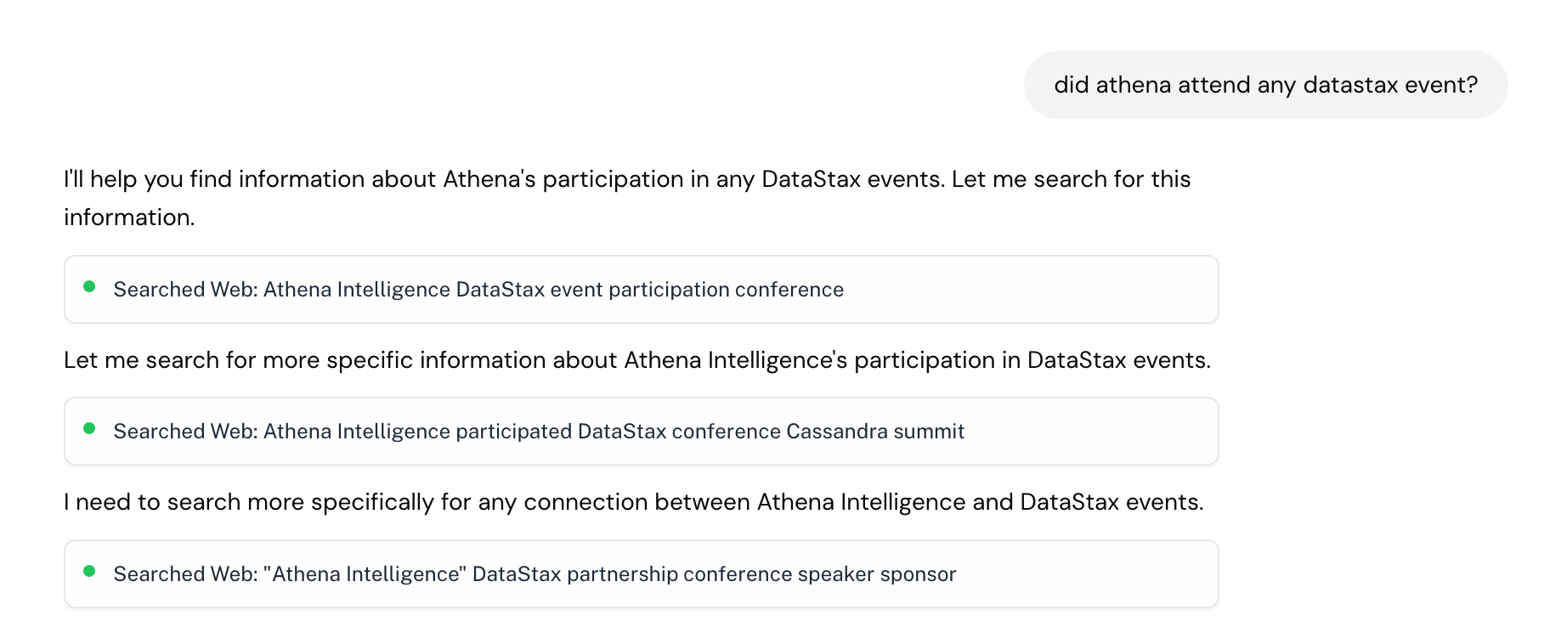
Task: Click green dot beside partnership speaker sponsor search
Action: click(x=89, y=572)
